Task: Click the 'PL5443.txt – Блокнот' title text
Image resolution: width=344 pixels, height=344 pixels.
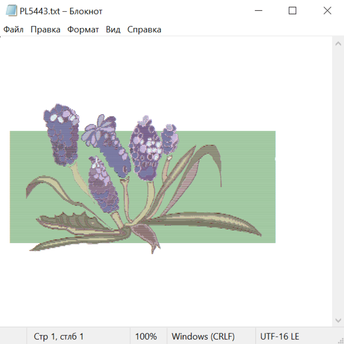Action: click(61, 11)
